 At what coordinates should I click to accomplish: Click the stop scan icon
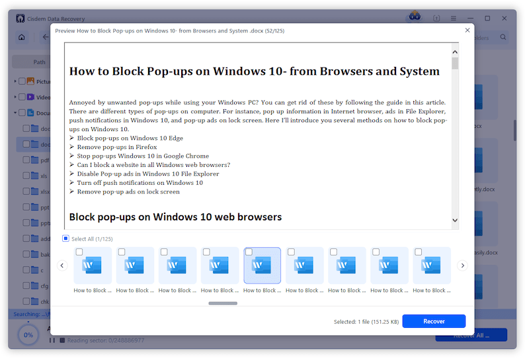[62, 340]
